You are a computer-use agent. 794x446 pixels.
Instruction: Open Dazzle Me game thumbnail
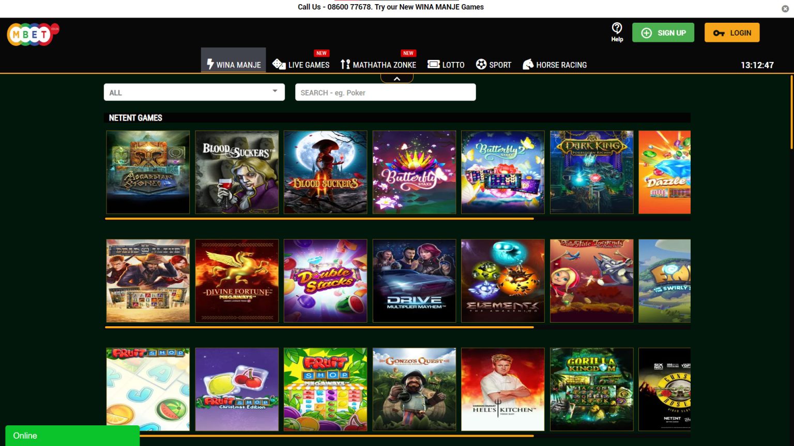click(665, 172)
